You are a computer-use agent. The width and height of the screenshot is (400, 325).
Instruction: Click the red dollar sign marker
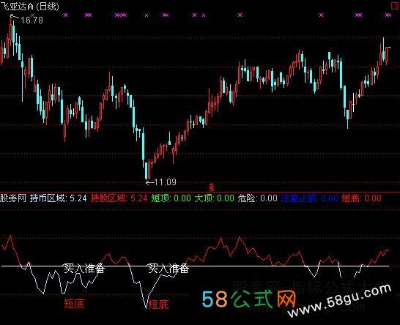[211, 187]
